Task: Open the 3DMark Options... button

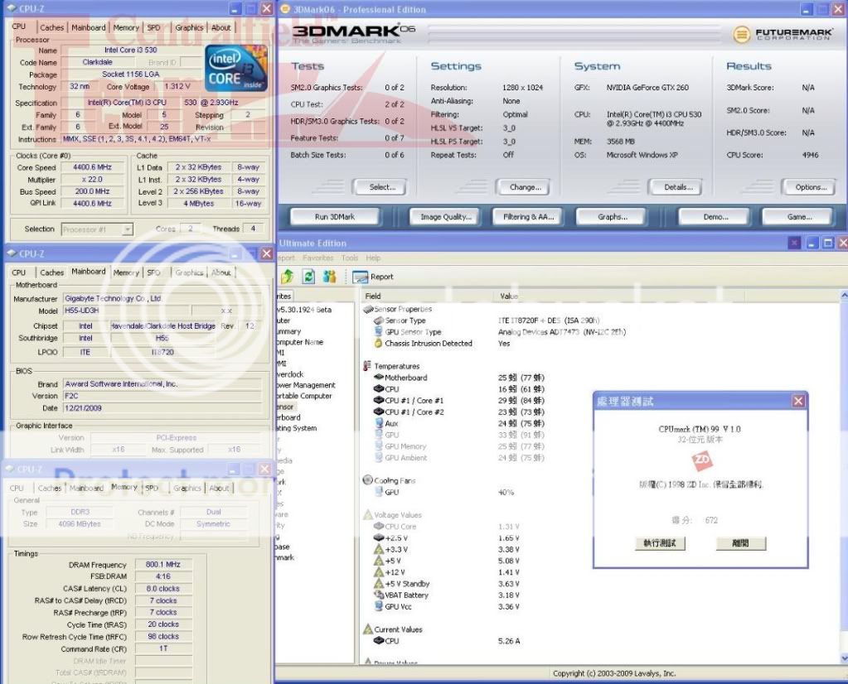Action: click(809, 187)
